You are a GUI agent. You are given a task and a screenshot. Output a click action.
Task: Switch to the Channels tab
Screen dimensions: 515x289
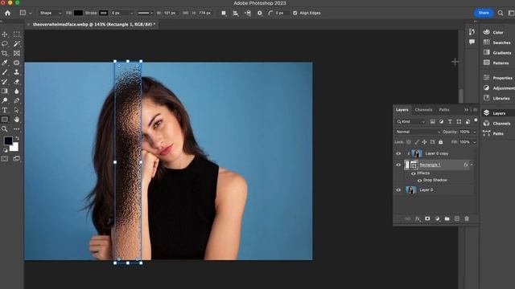pyautogui.click(x=423, y=110)
